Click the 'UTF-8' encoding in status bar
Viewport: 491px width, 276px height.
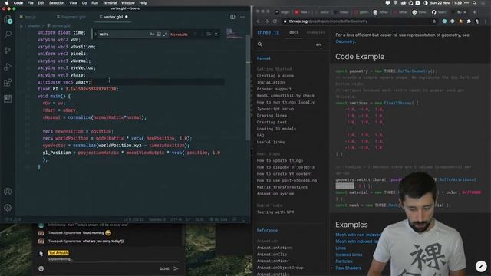coord(176,219)
